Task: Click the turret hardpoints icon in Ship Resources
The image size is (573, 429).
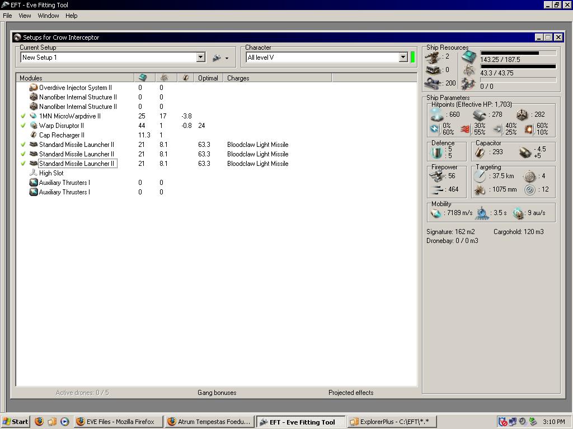Action: [433, 58]
